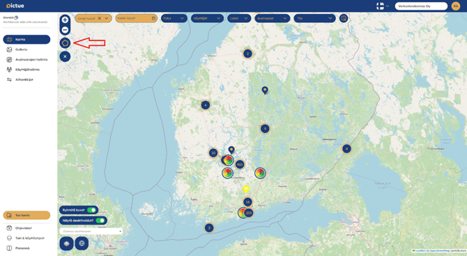The width and height of the screenshot is (467, 256).
Task: Open the Avainsanat dropdown filter
Action: pyautogui.click(x=273, y=18)
